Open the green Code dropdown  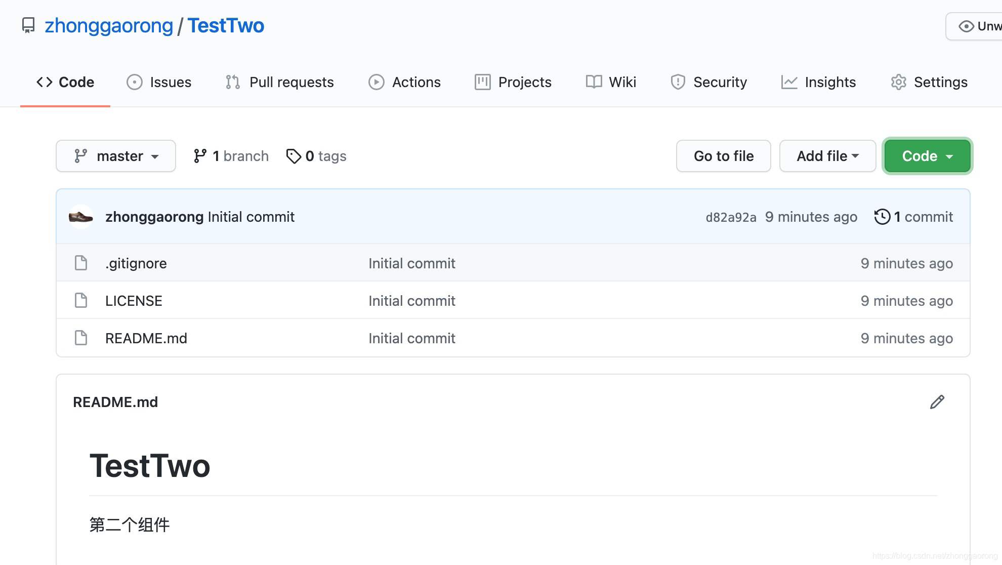pyautogui.click(x=927, y=156)
